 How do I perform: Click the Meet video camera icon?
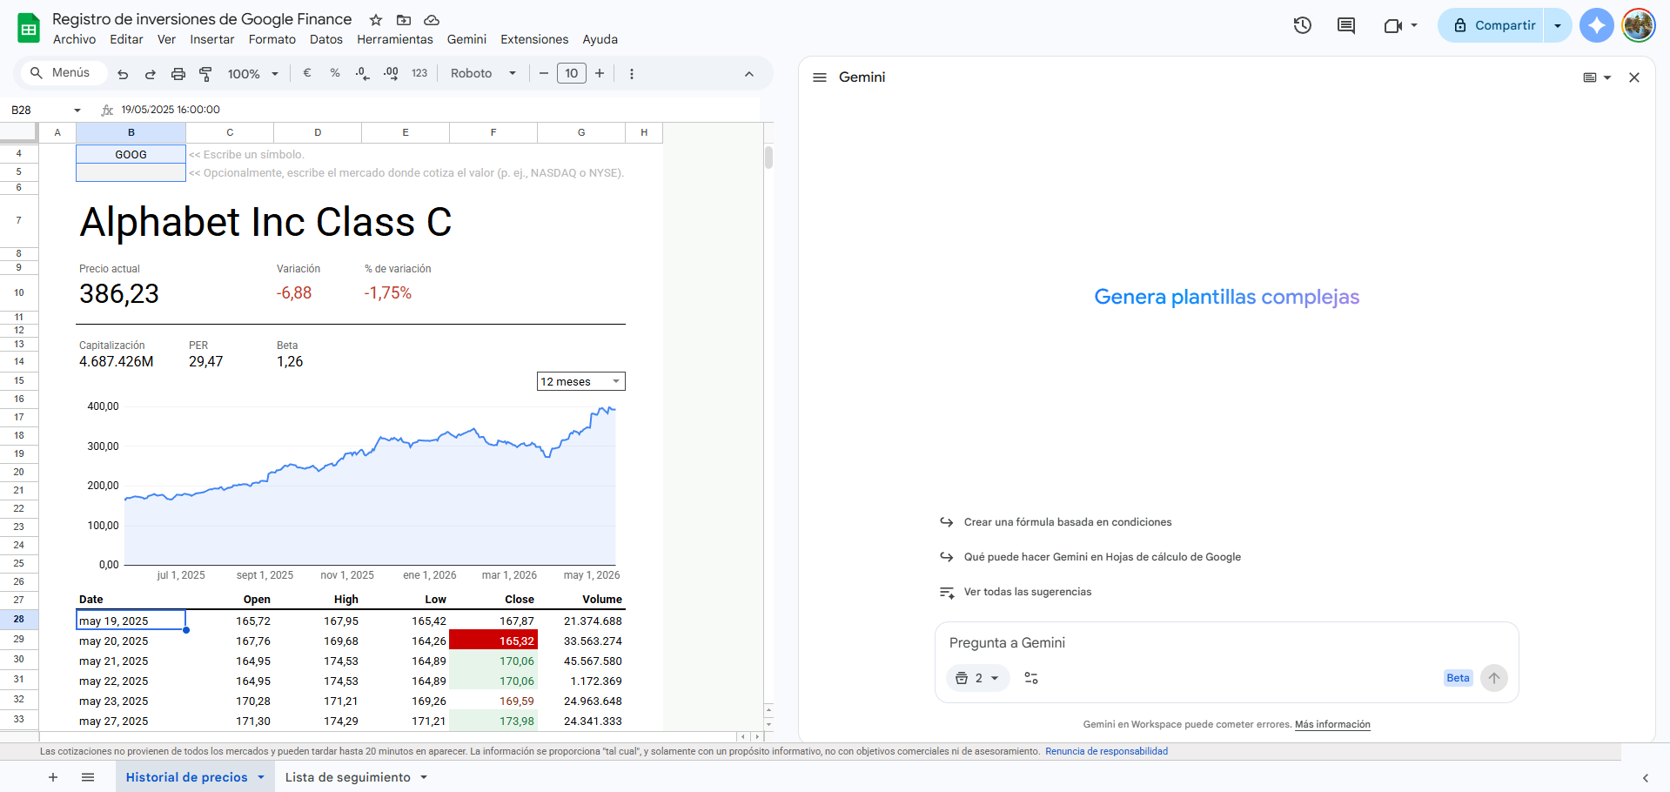1392,25
